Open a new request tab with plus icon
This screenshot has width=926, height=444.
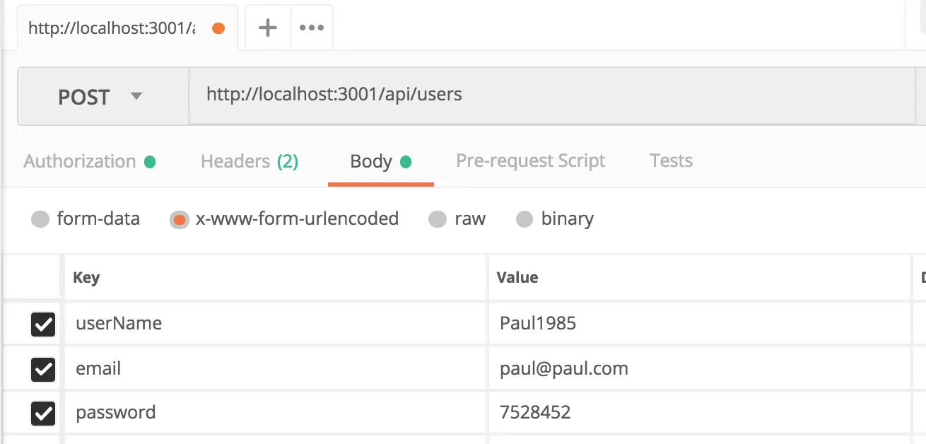coord(268,28)
